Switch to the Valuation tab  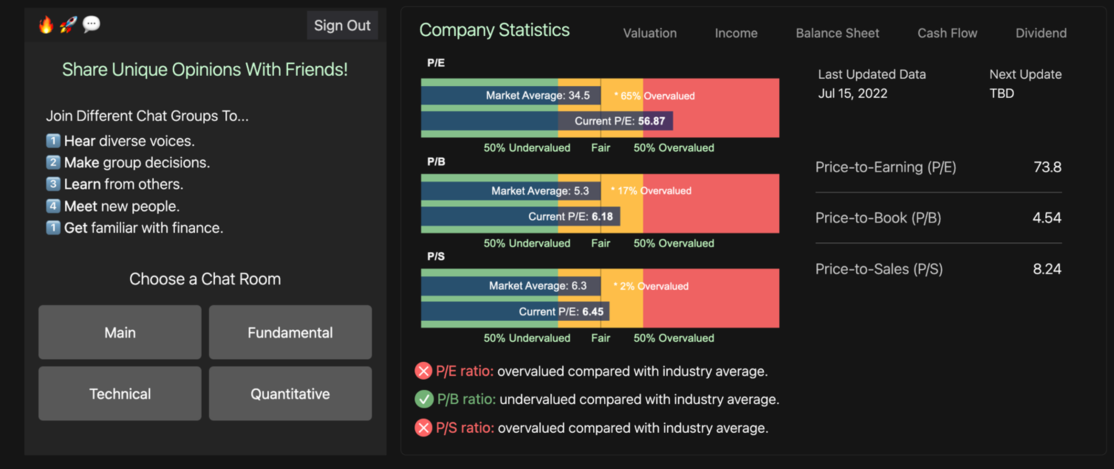(649, 33)
